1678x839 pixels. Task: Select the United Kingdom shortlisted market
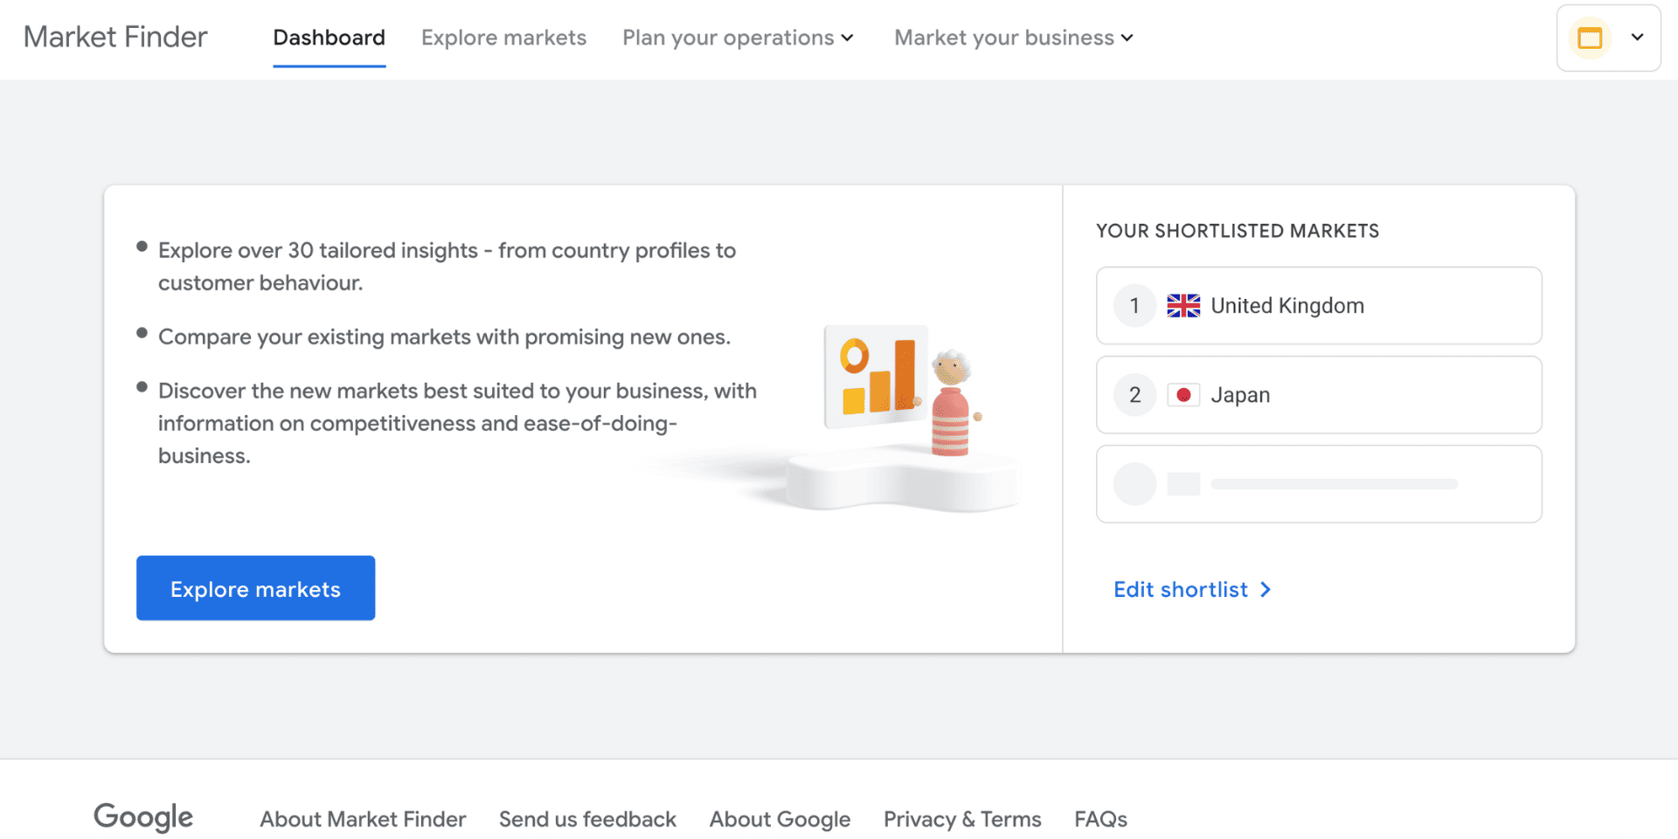(x=1318, y=306)
